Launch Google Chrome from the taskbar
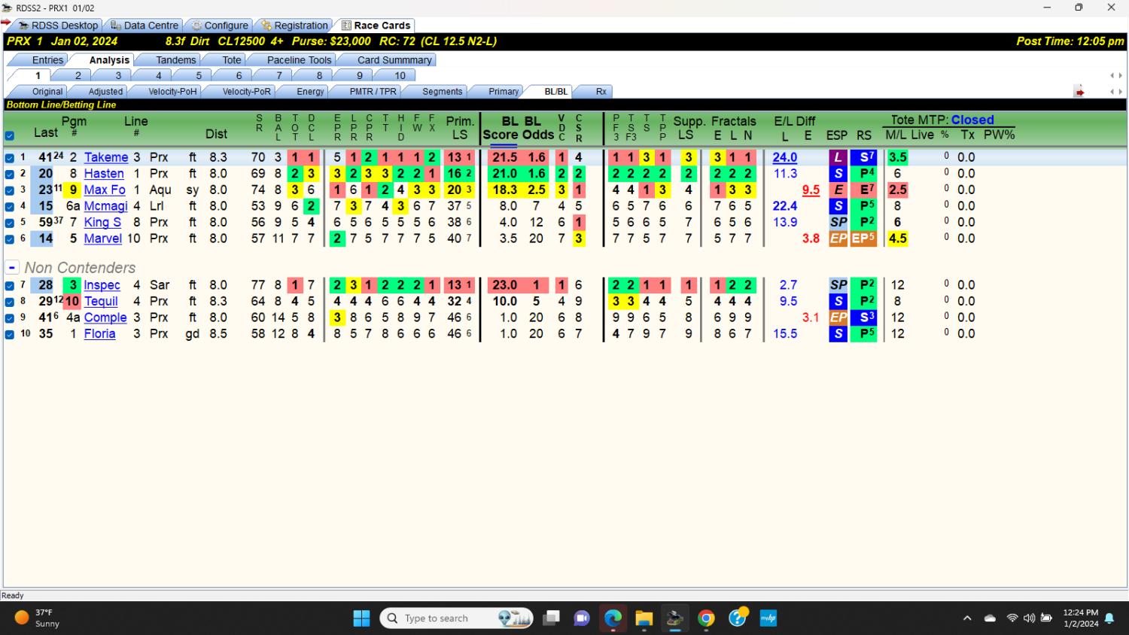Screen dimensions: 1129x635 point(706,618)
